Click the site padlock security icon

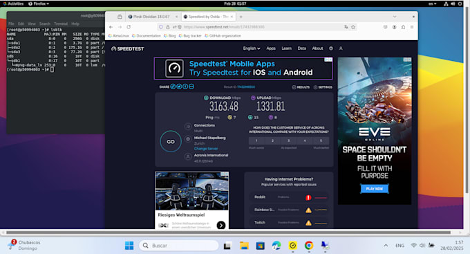(167, 27)
